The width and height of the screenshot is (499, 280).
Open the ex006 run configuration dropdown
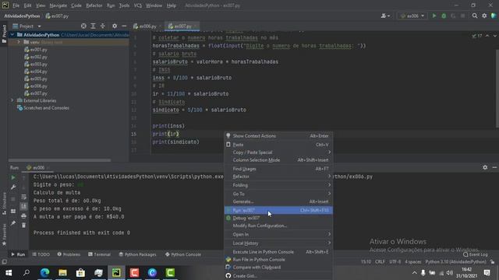pyautogui.click(x=412, y=16)
